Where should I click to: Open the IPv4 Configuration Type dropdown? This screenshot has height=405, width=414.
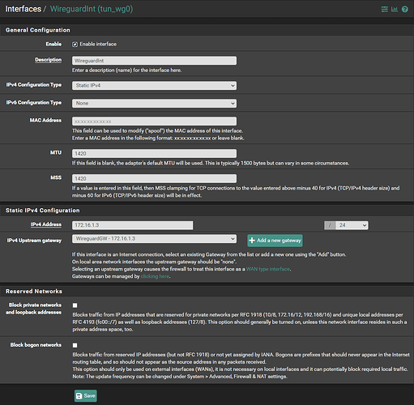click(x=154, y=86)
